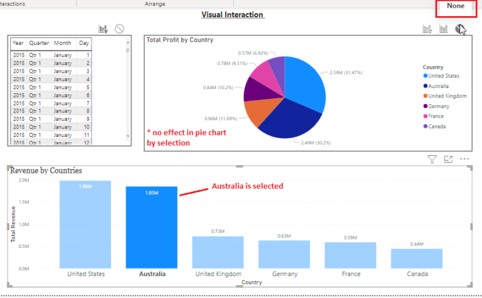This screenshot has height=298, width=482.
Task: Select the Highlight interaction icon above the pie chart
Action: tap(443, 29)
